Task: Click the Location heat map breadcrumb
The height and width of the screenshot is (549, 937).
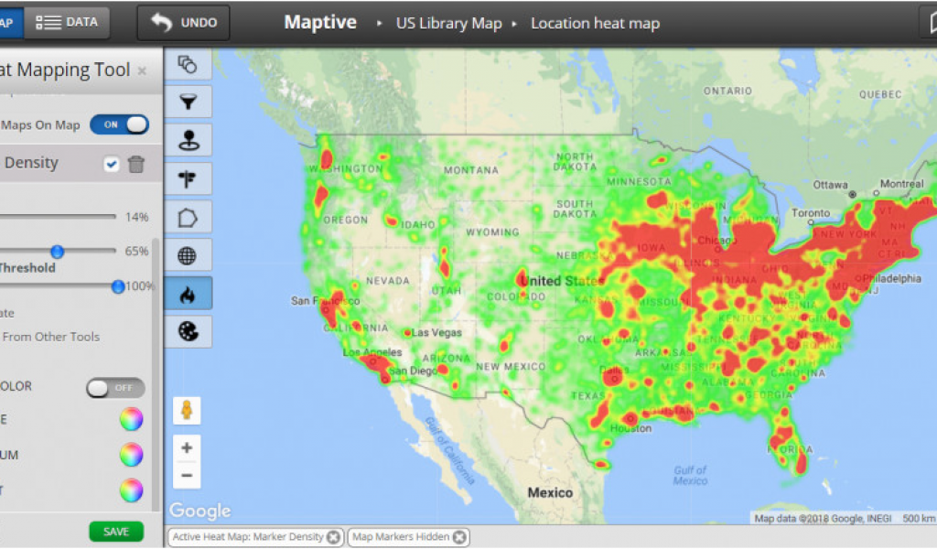Action: (x=595, y=23)
